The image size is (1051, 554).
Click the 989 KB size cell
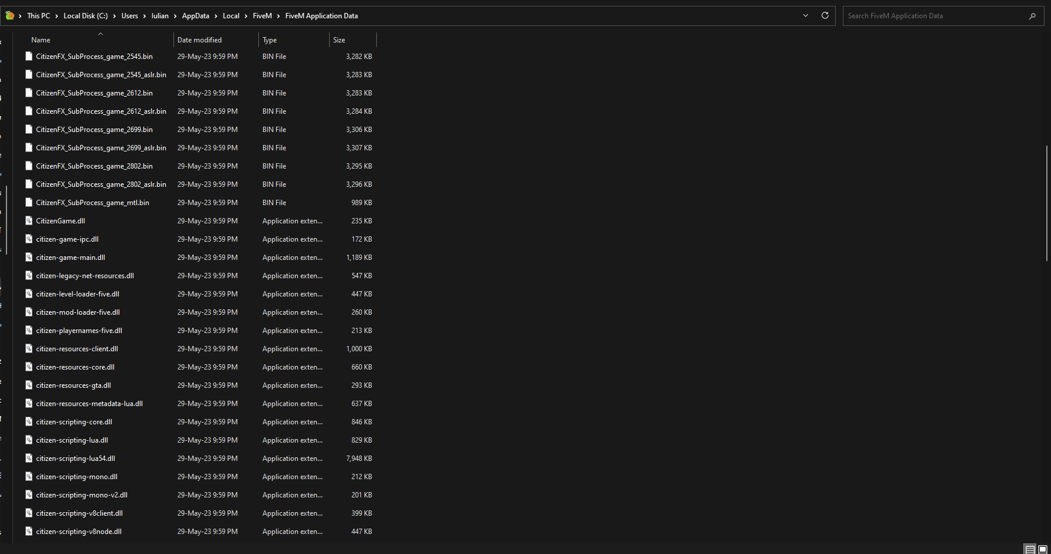tap(362, 203)
